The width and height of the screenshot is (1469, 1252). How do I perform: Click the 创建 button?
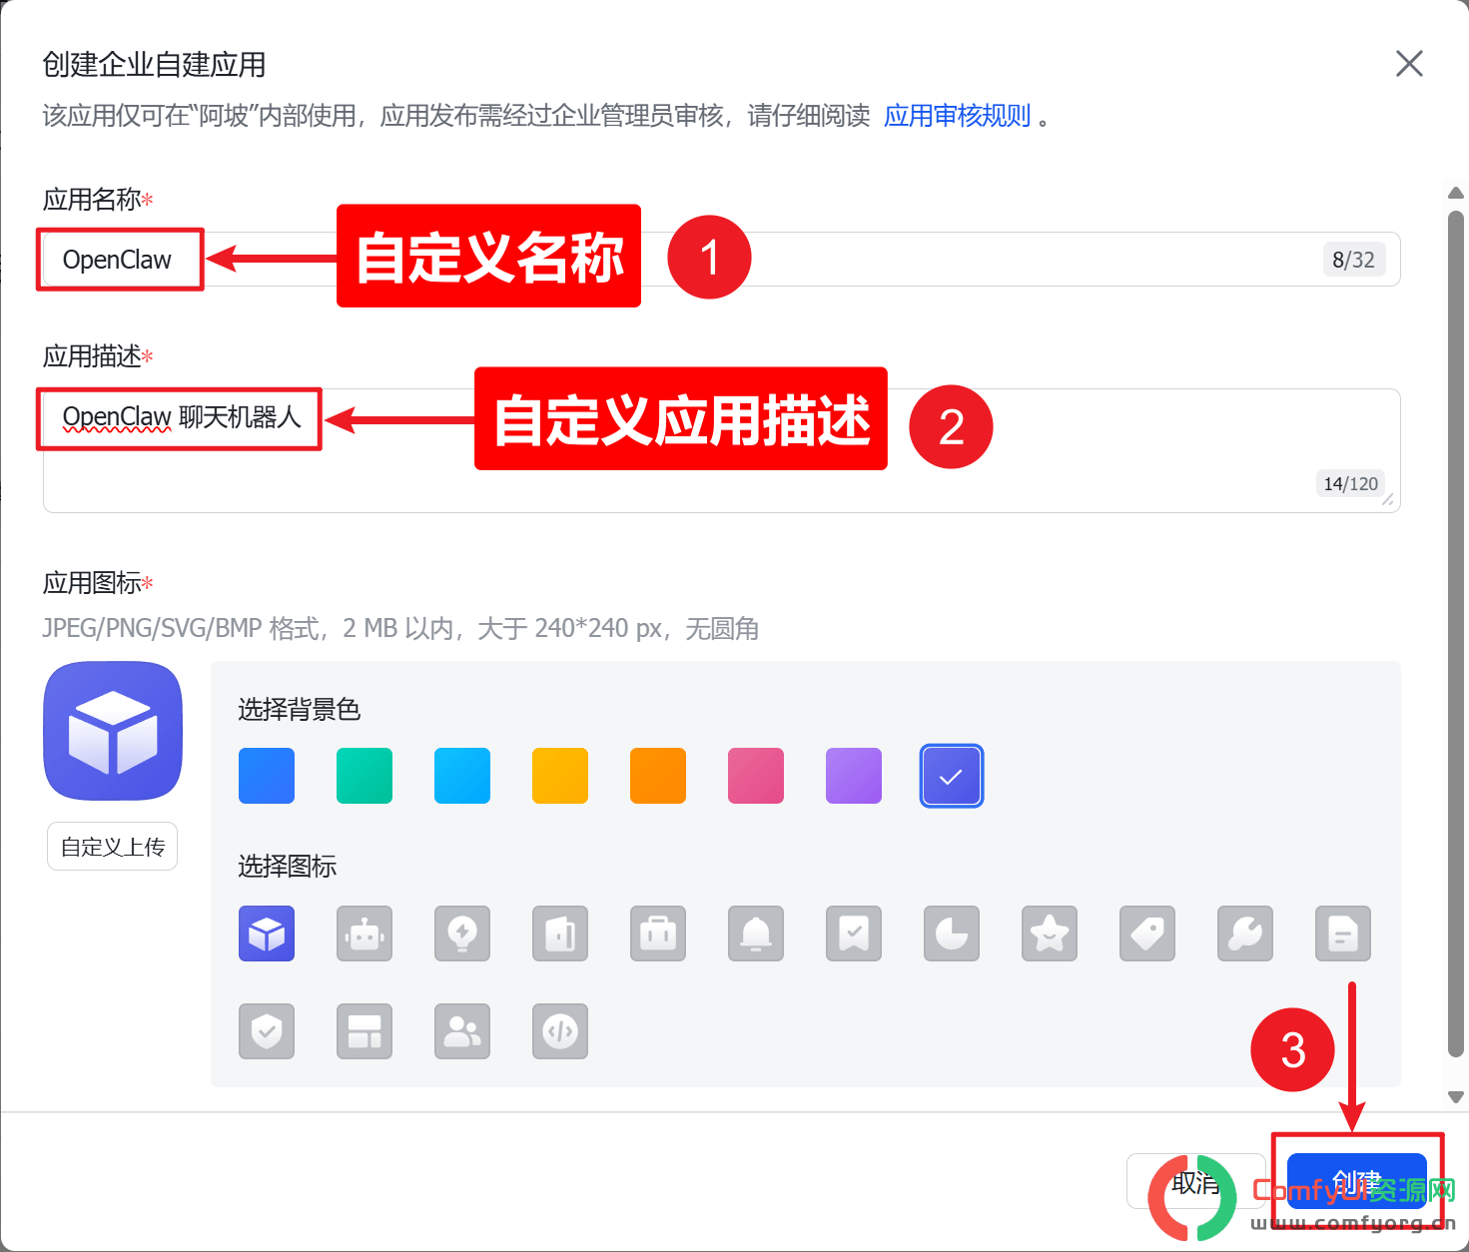click(1356, 1182)
